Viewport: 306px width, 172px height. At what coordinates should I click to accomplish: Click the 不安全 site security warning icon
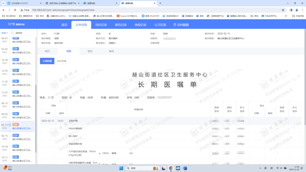click(x=25, y=10)
